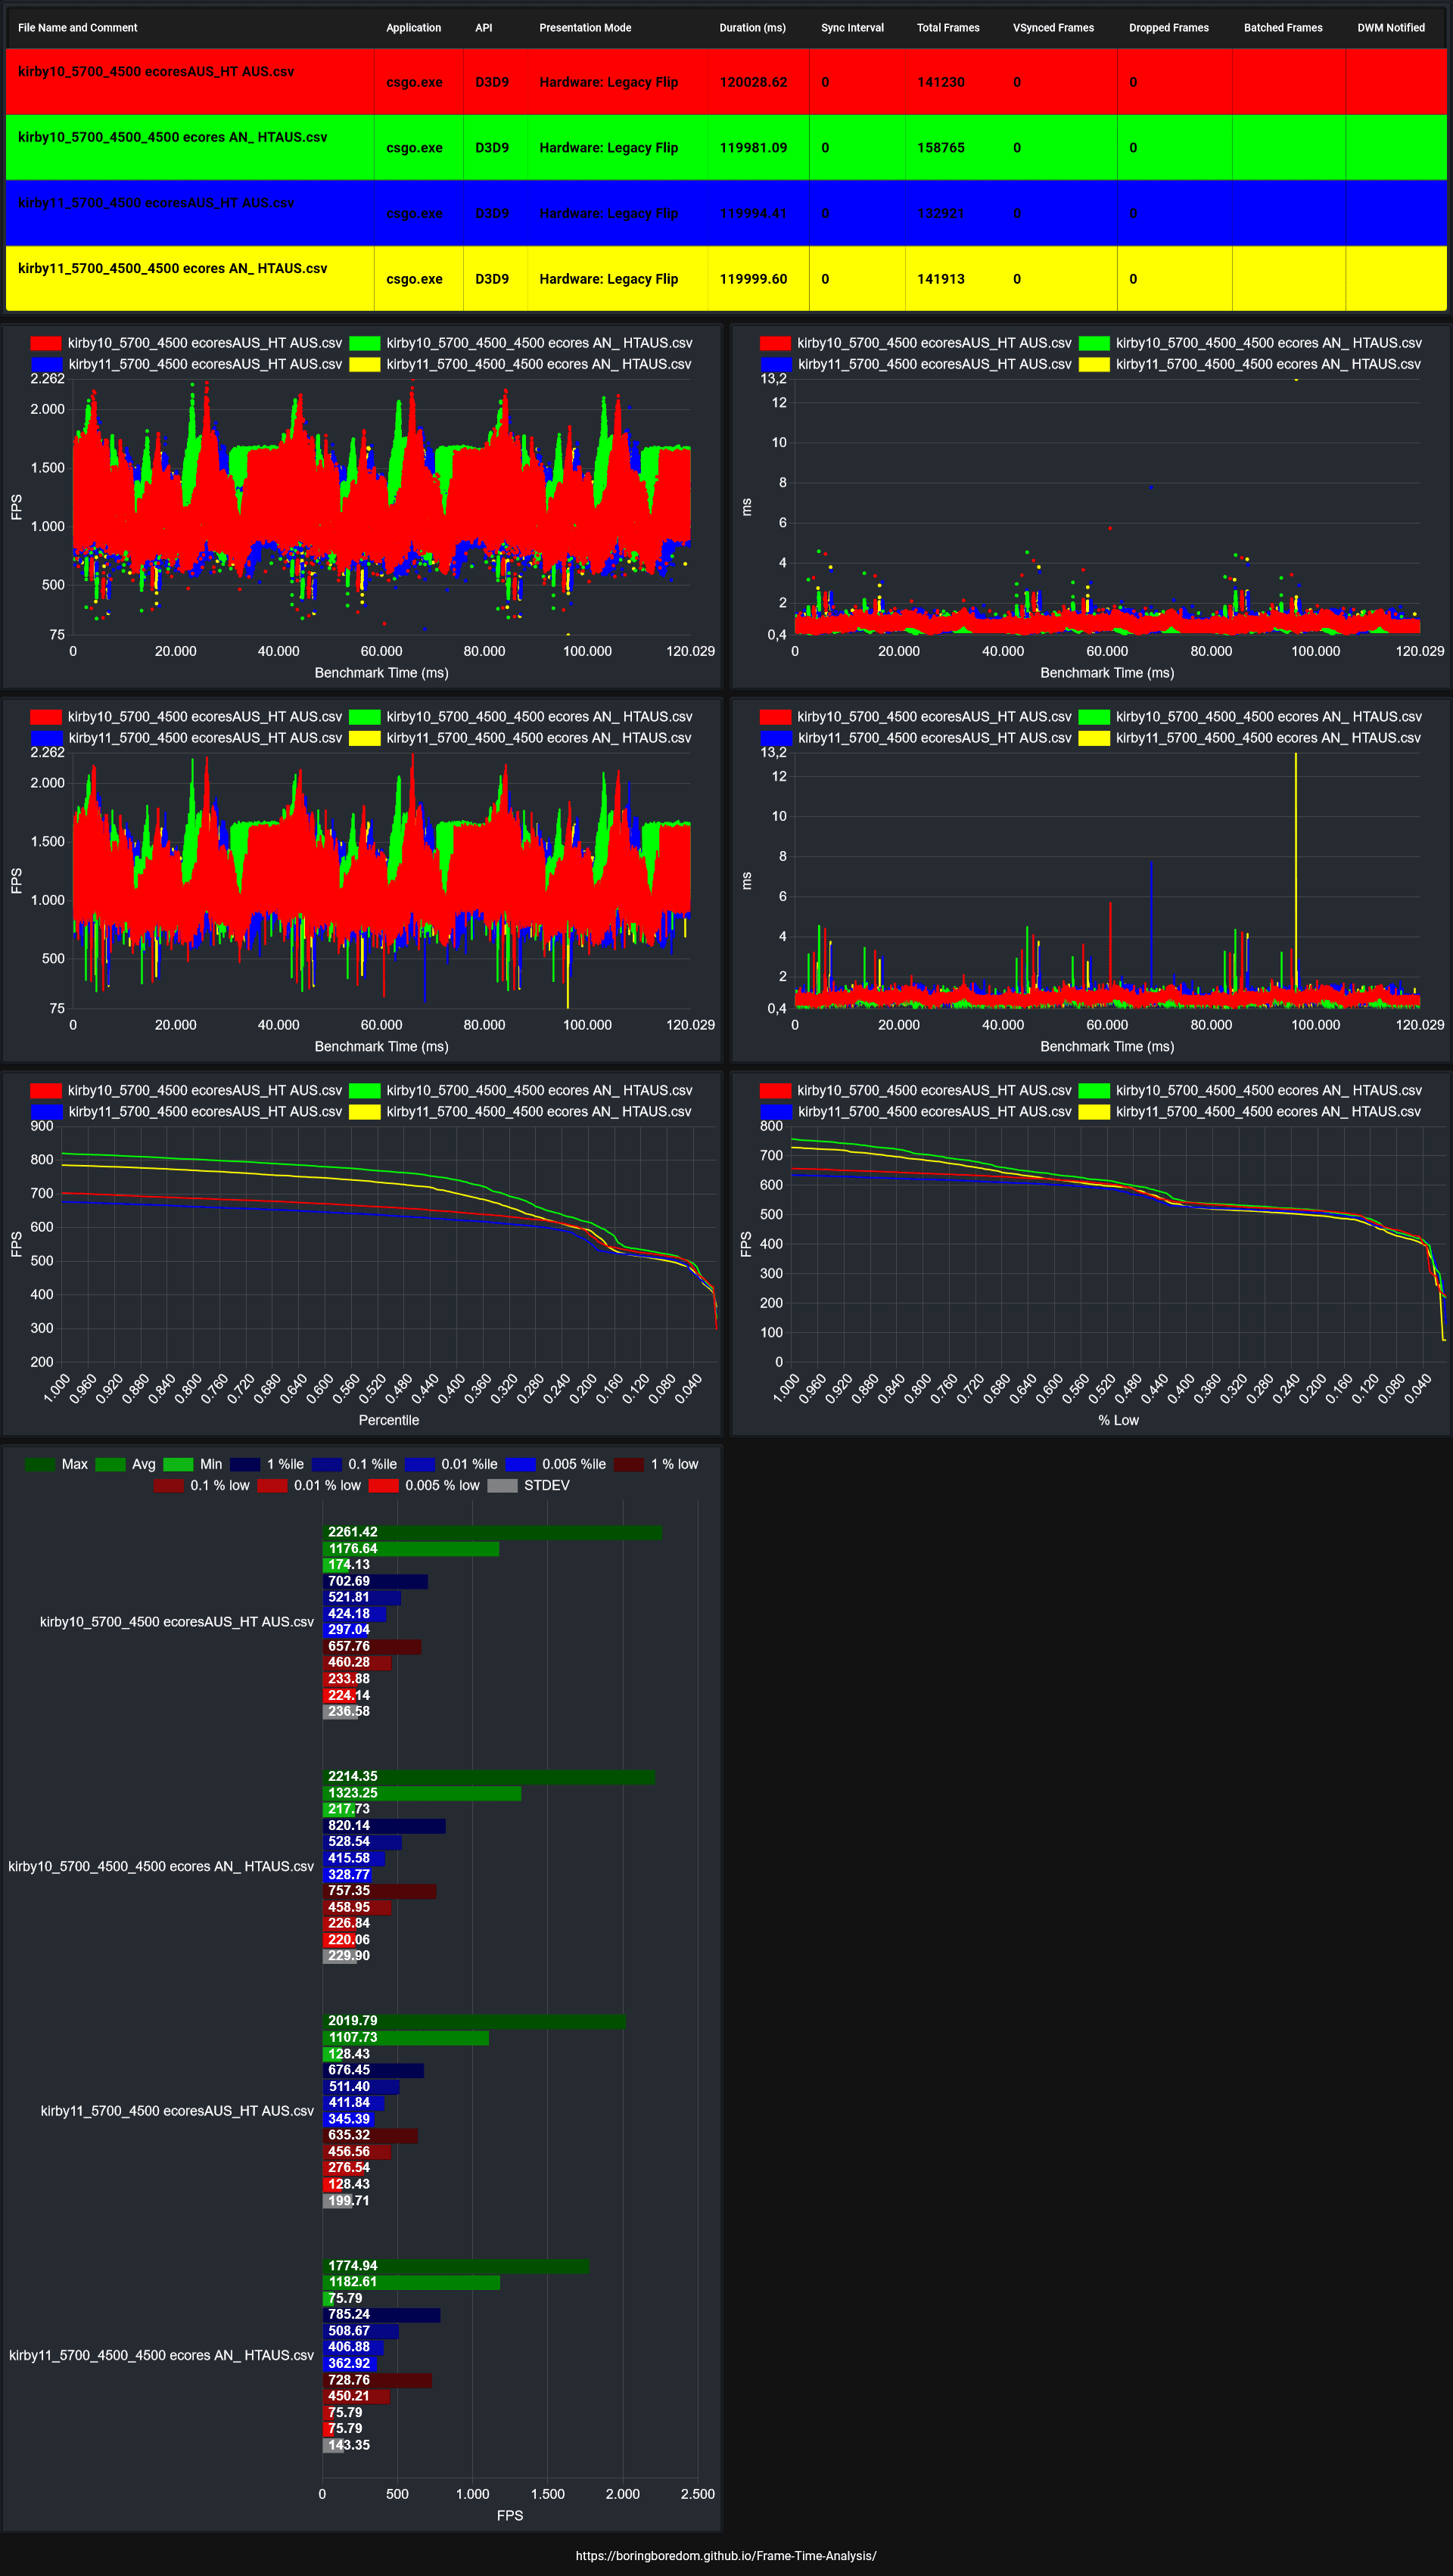
Task: Toggle the Max series in bar chart legend
Action: [56, 1464]
